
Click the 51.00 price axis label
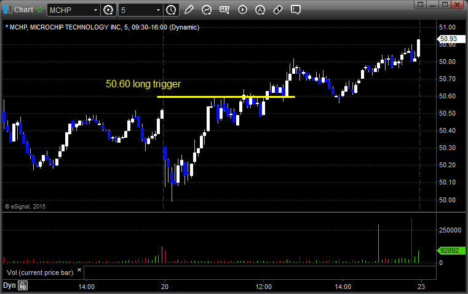pos(447,27)
